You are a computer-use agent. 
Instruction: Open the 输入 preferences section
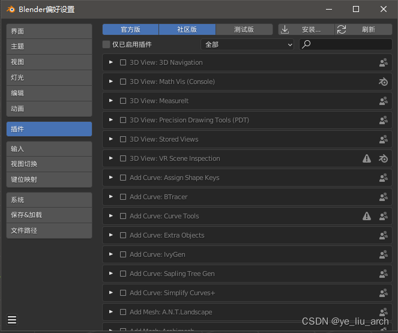click(49, 149)
